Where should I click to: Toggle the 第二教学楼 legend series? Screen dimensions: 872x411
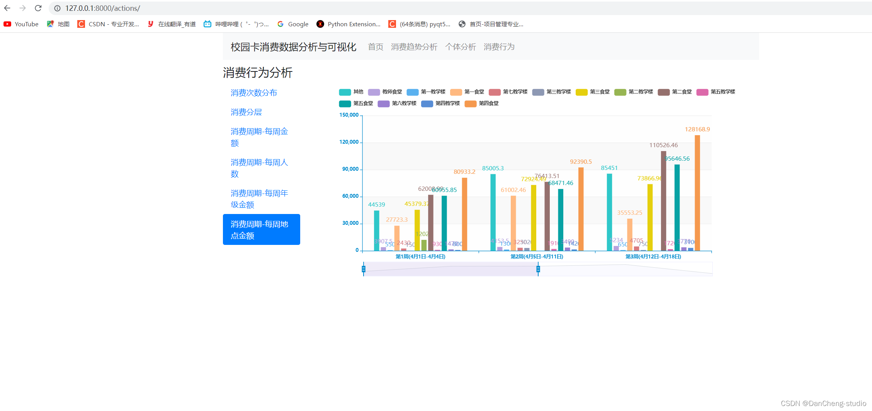click(x=633, y=92)
